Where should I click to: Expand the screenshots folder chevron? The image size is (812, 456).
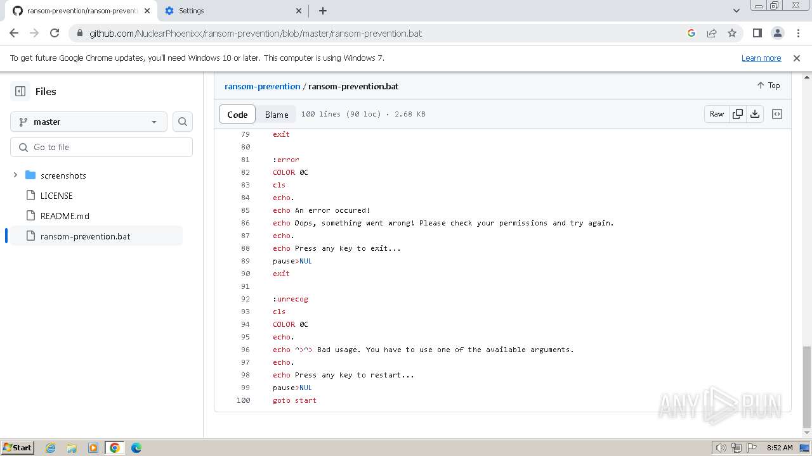coord(15,175)
